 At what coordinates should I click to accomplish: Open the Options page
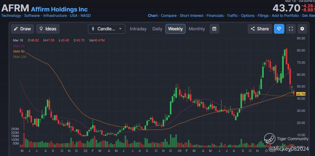tap(248, 15)
